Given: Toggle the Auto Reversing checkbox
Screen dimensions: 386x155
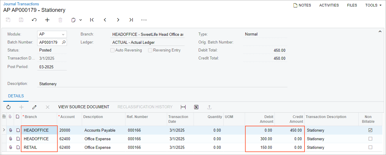Looking at the screenshot, I should point(112,50).
